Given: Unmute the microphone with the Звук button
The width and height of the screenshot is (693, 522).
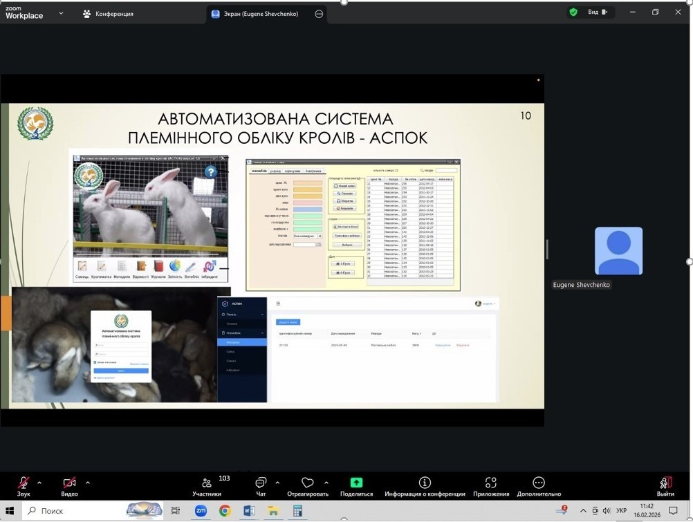Looking at the screenshot, I should point(24,483).
